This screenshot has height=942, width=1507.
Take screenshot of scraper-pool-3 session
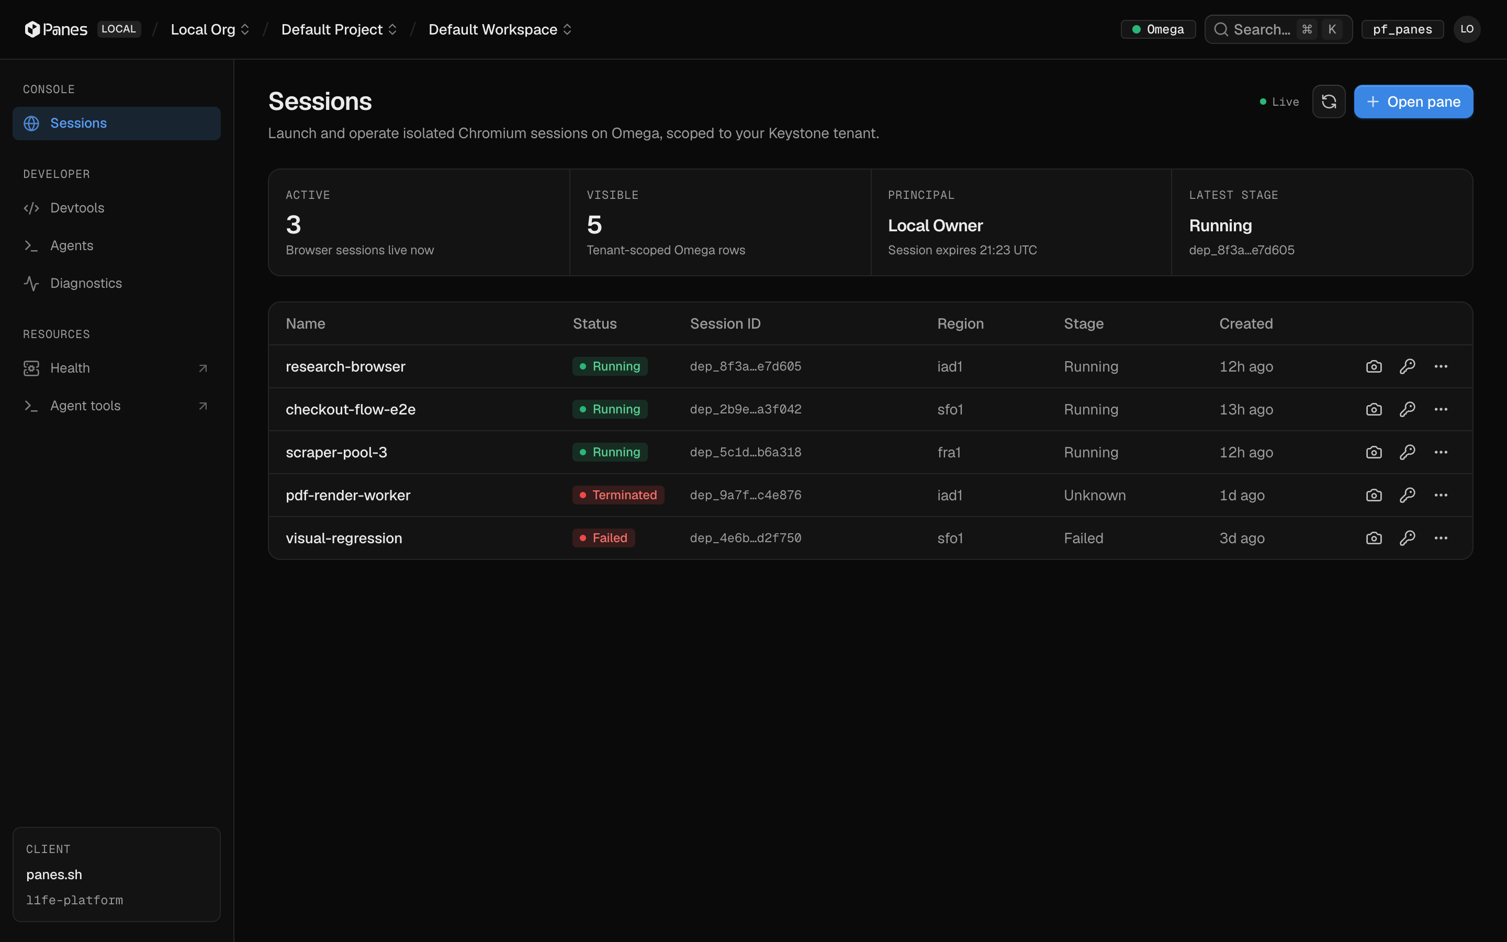pos(1374,452)
